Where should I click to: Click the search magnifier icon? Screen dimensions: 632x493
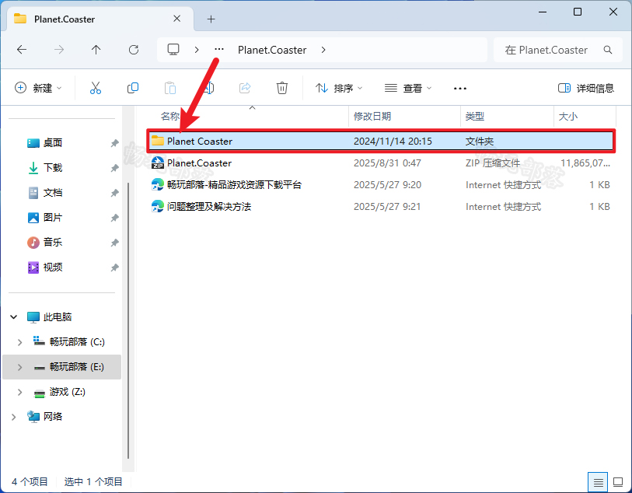pyautogui.click(x=608, y=50)
